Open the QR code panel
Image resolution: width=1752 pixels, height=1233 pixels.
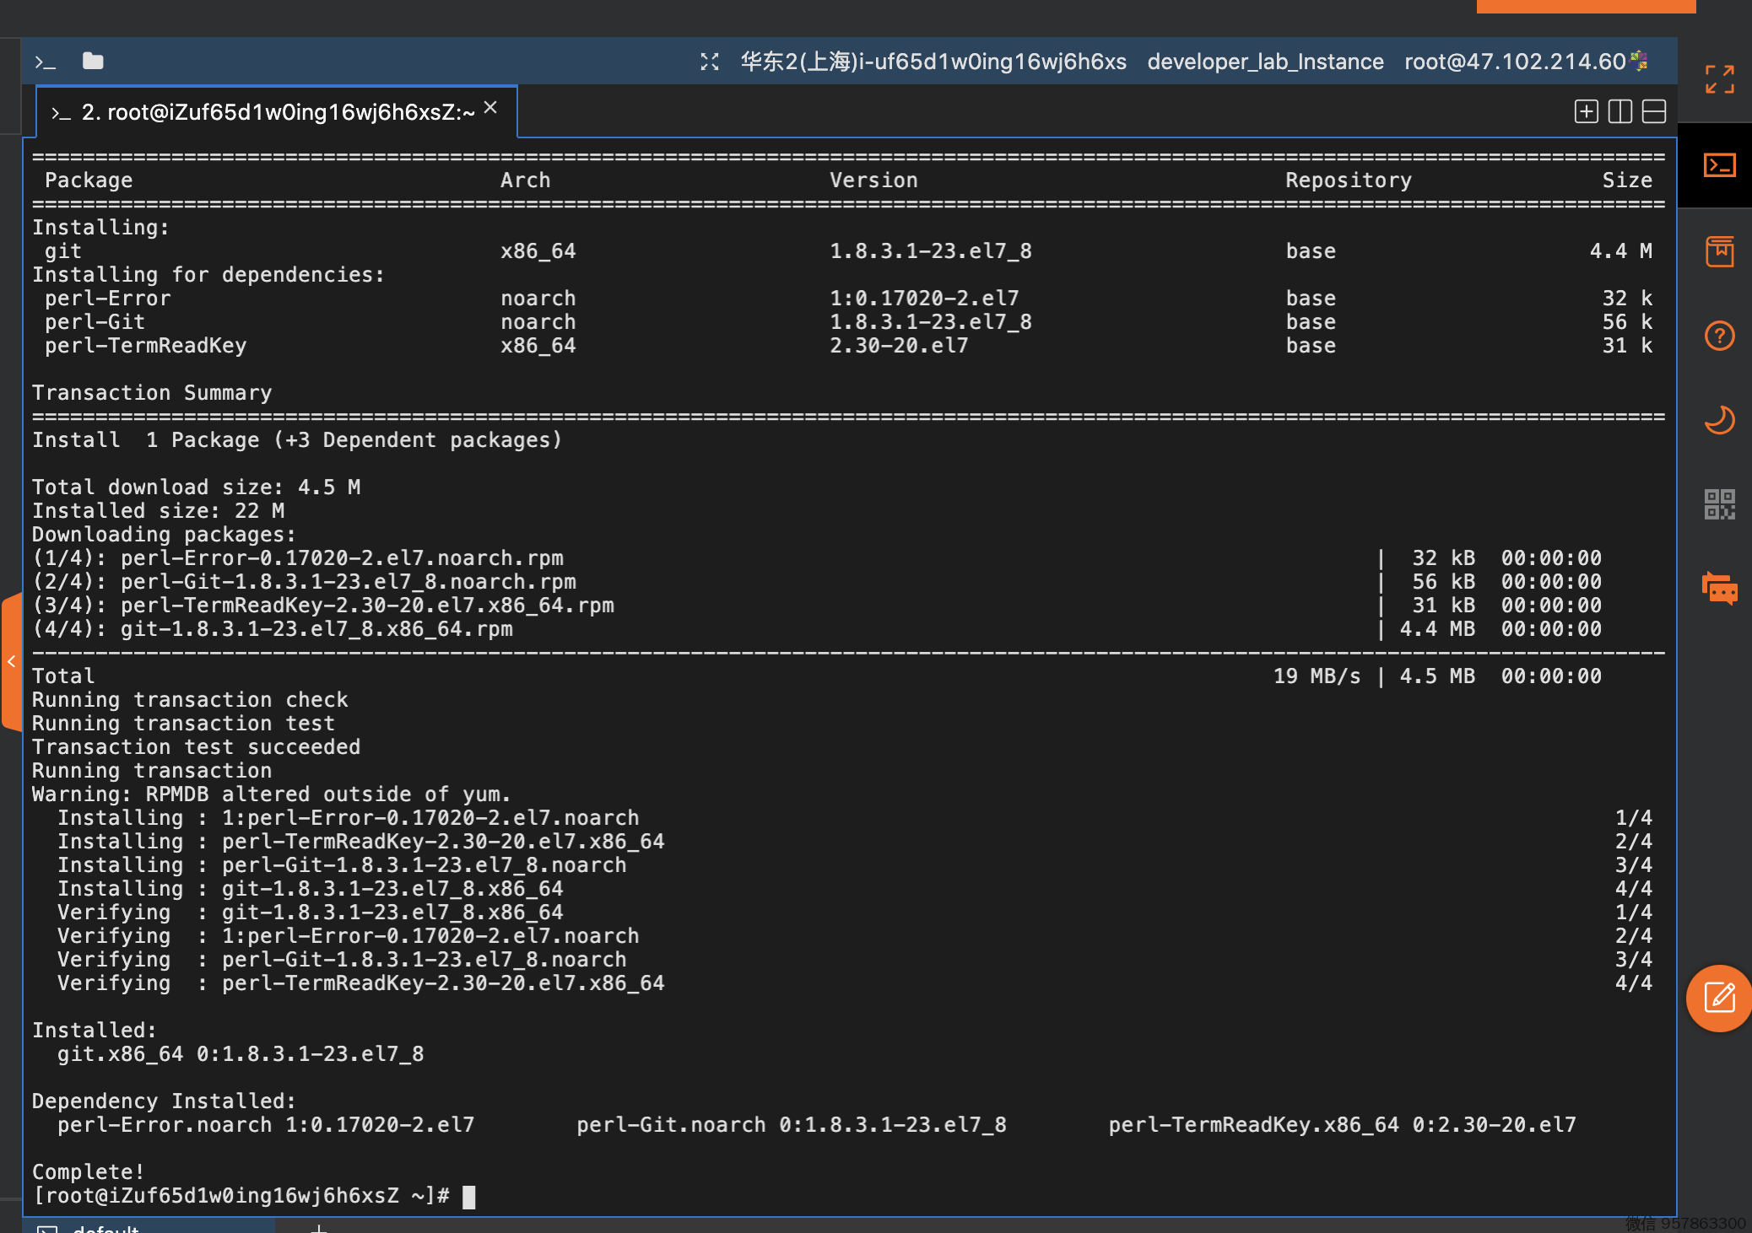pyautogui.click(x=1719, y=504)
